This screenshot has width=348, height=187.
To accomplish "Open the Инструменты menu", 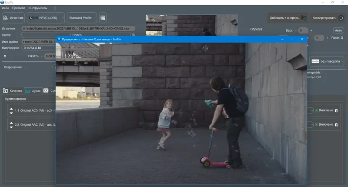I will click(38, 8).
